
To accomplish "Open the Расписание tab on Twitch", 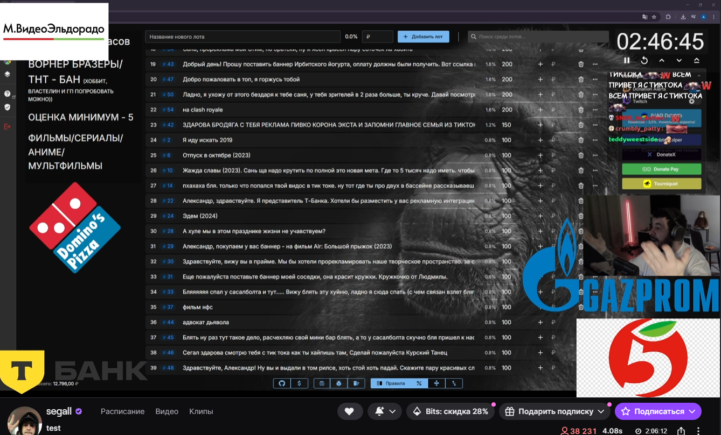I will point(122,411).
